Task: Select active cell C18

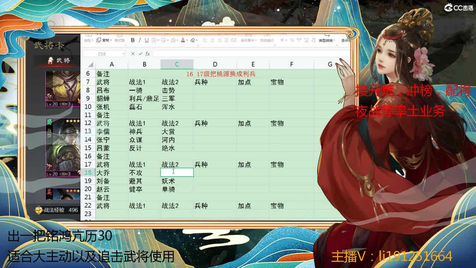Action: pos(177,172)
